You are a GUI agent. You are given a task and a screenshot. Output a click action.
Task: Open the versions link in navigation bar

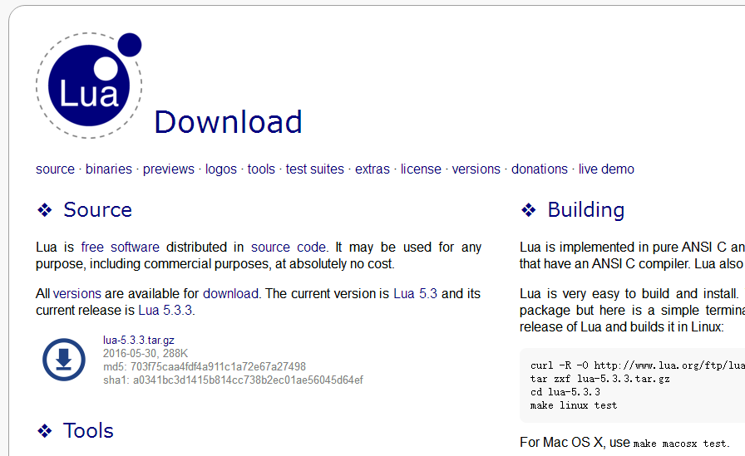click(x=476, y=169)
